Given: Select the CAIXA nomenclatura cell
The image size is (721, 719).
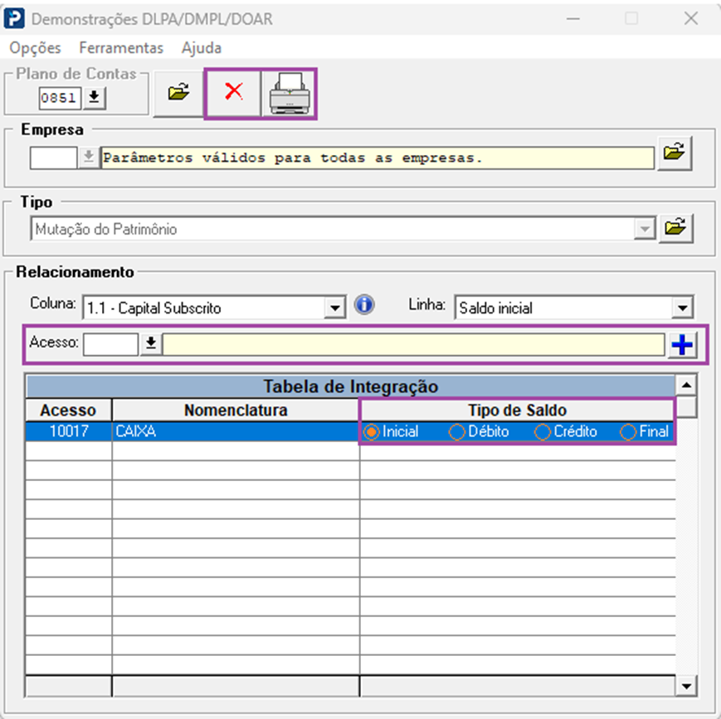Looking at the screenshot, I should 236,431.
